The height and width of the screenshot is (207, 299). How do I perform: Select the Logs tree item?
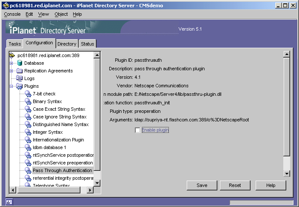(x=29, y=78)
